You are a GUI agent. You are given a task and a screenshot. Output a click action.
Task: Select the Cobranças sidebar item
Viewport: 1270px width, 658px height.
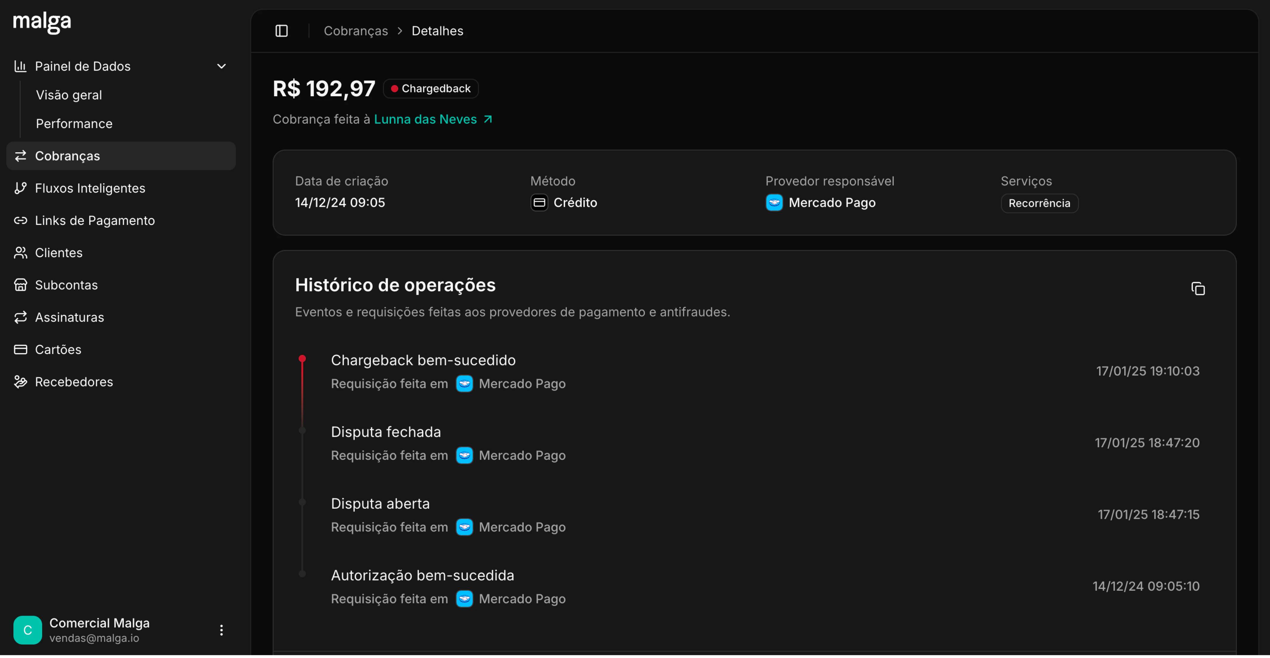tap(121, 156)
